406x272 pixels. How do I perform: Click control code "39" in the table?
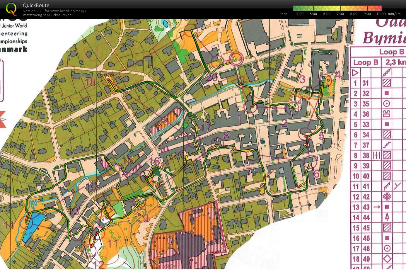click(x=365, y=166)
